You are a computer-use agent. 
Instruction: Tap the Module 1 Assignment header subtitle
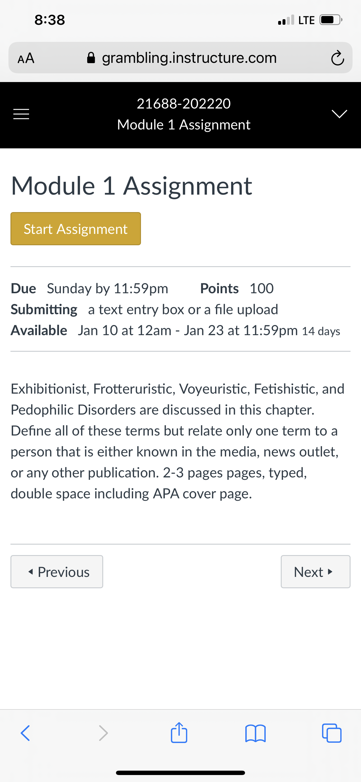coord(183,125)
